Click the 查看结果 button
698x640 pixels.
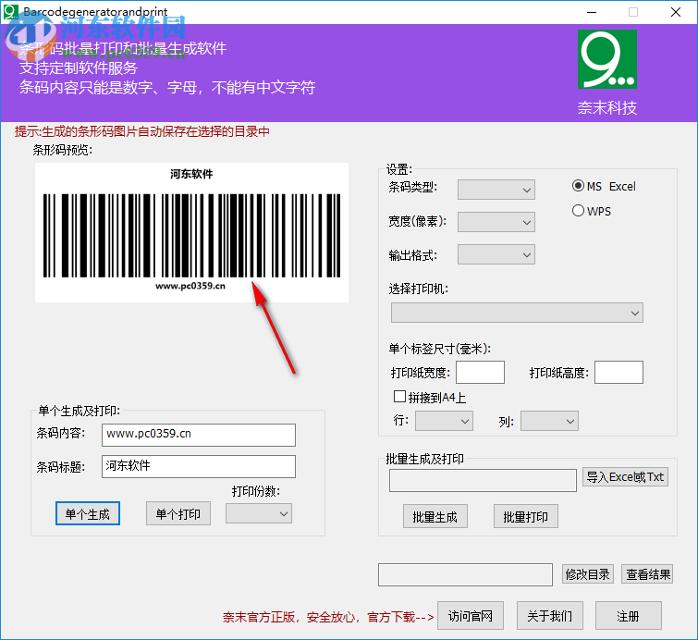(647, 574)
